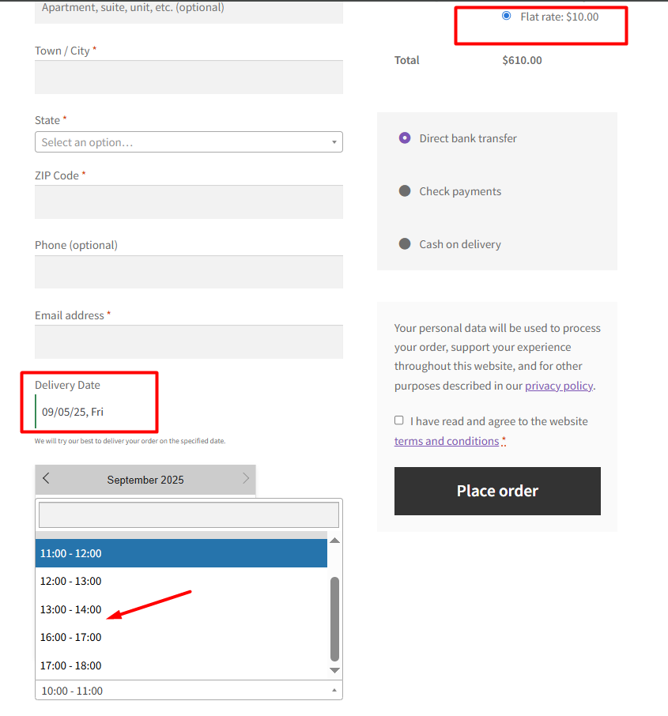Open the terms and conditions link

(x=445, y=440)
